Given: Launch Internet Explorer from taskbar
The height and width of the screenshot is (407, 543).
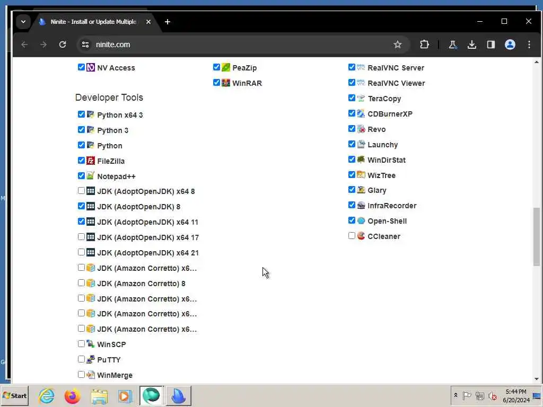Looking at the screenshot, I should pyautogui.click(x=47, y=395).
